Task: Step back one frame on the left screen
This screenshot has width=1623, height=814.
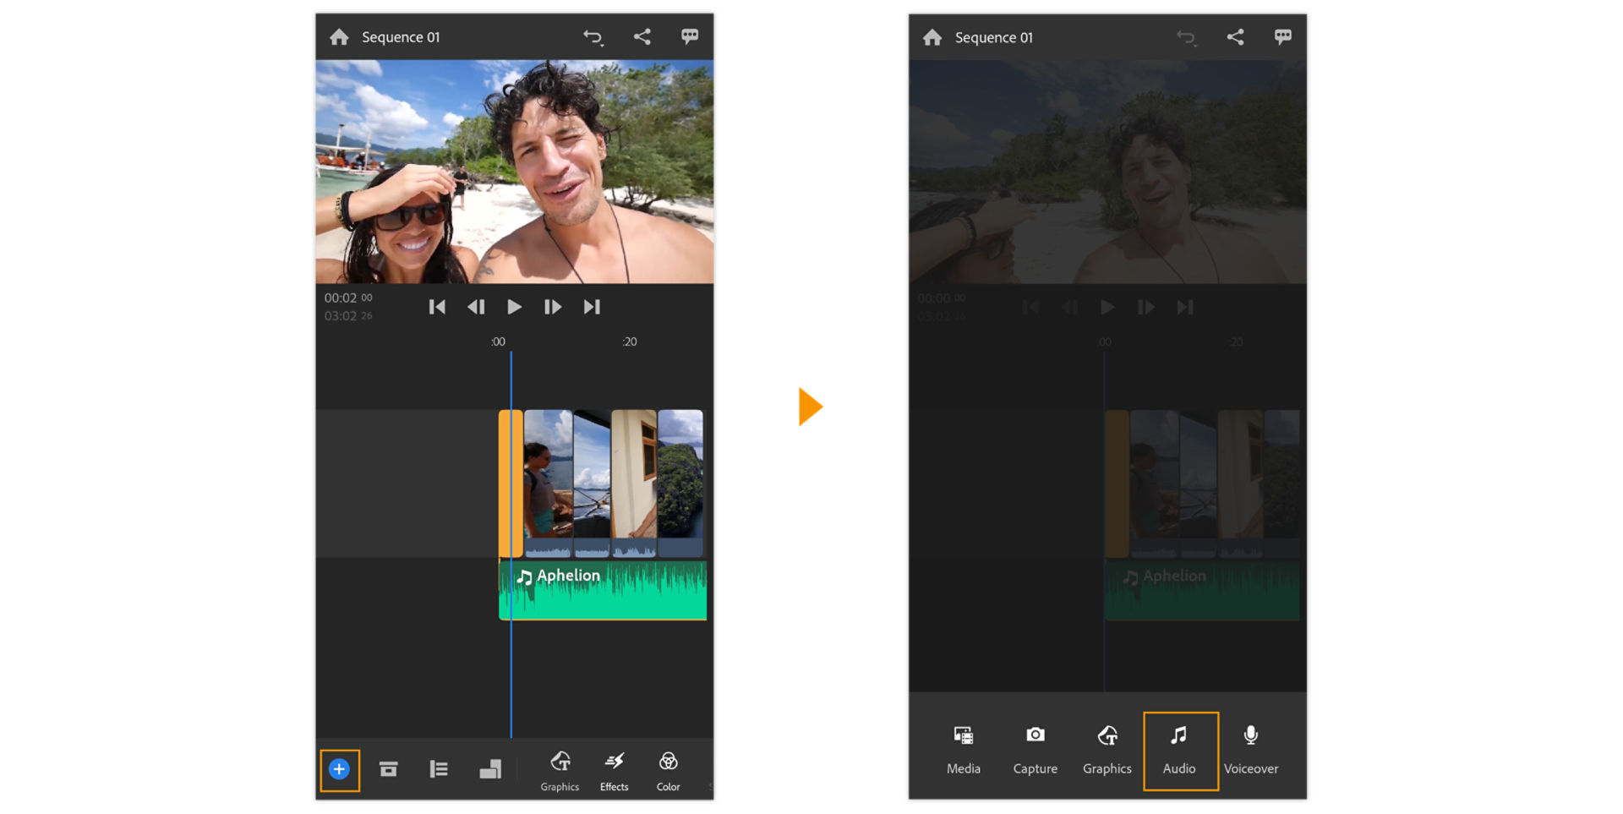Action: pyautogui.click(x=476, y=307)
